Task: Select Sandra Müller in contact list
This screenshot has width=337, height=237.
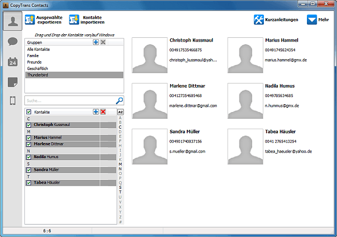Action: click(x=71, y=170)
